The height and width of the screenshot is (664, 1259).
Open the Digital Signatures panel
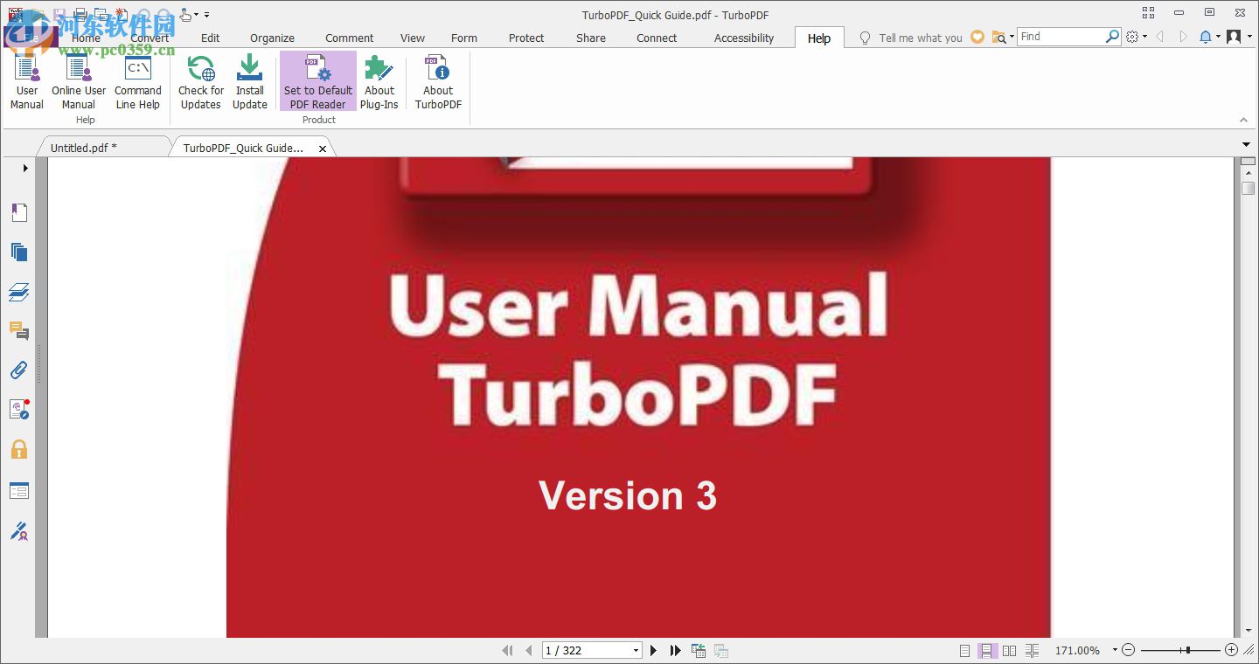coord(19,409)
